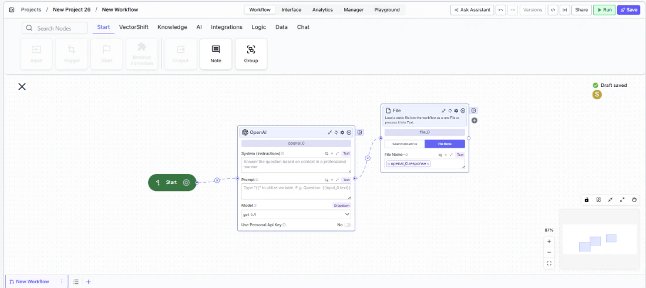Click the Share button
Viewport: 646px width, 288px height.
coord(581,10)
